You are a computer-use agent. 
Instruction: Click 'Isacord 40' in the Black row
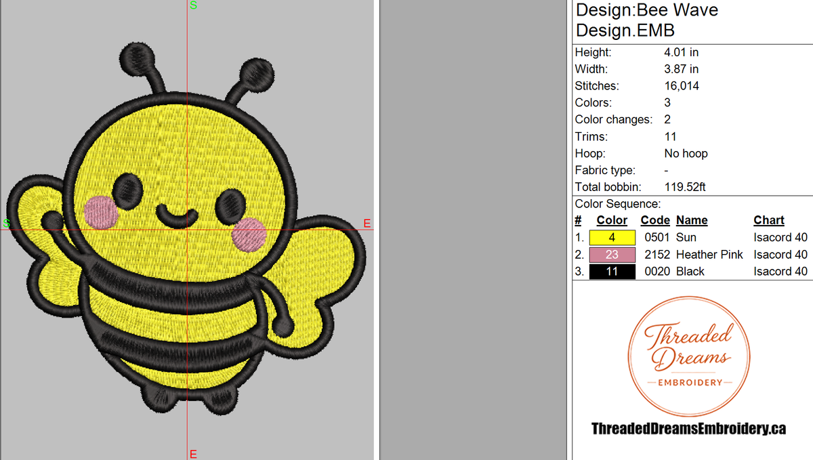780,272
